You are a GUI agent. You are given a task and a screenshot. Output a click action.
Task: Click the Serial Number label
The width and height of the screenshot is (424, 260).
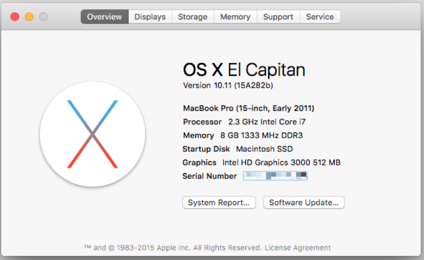210,176
